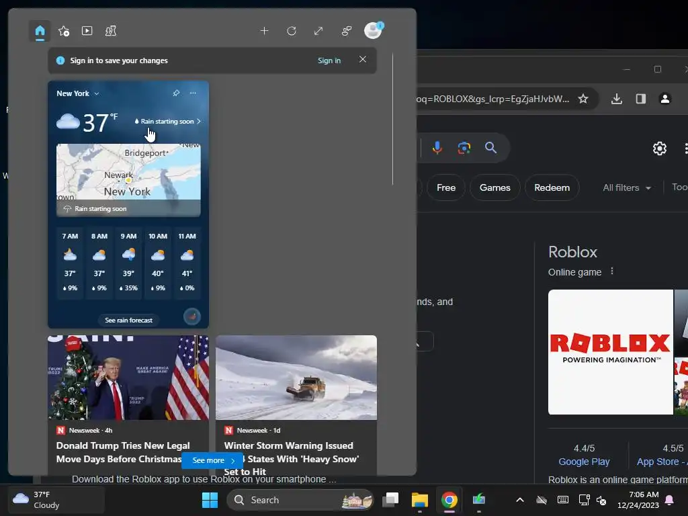Screen dimensions: 688x516
Task: Open the New York weather map
Action: click(128, 180)
